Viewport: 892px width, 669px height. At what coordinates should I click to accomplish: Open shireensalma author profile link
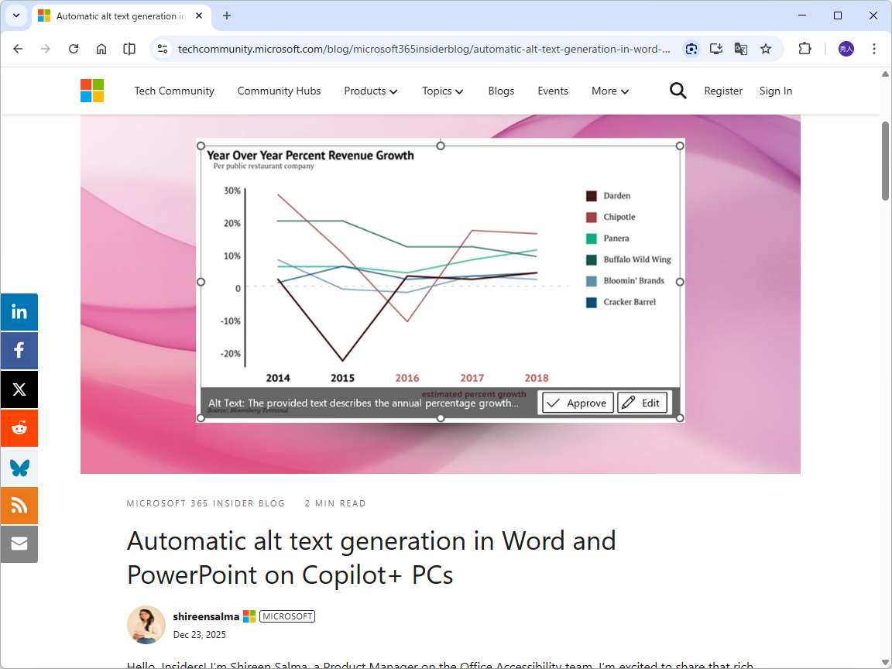(x=206, y=616)
